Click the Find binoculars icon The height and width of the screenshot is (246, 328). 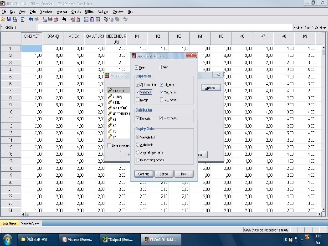pos(64,20)
